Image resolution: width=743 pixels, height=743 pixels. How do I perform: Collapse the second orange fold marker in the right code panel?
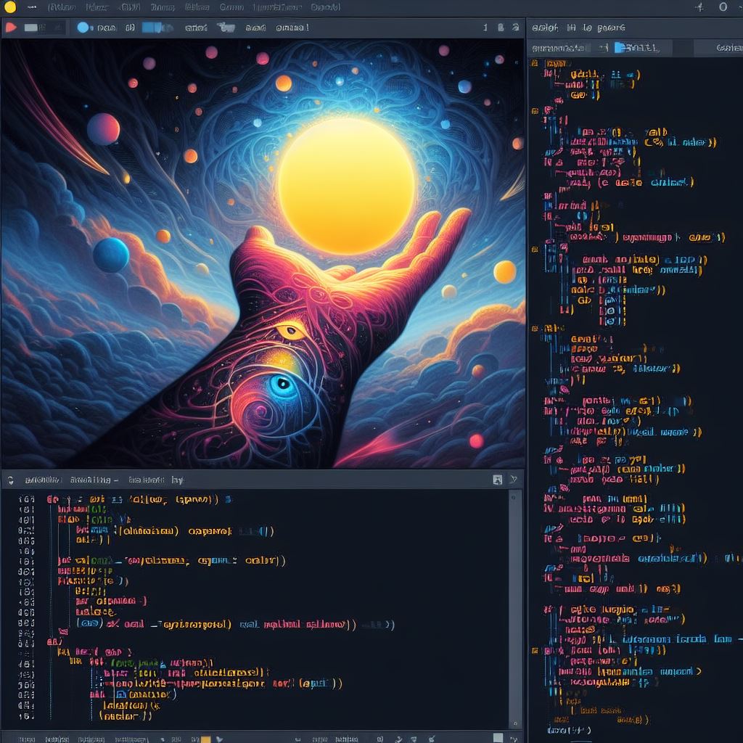coord(535,111)
